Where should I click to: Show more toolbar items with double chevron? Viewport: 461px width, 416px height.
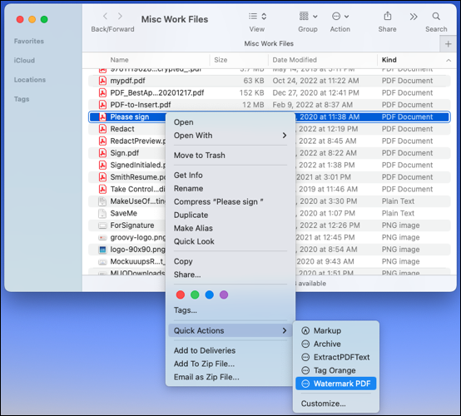pos(414,17)
